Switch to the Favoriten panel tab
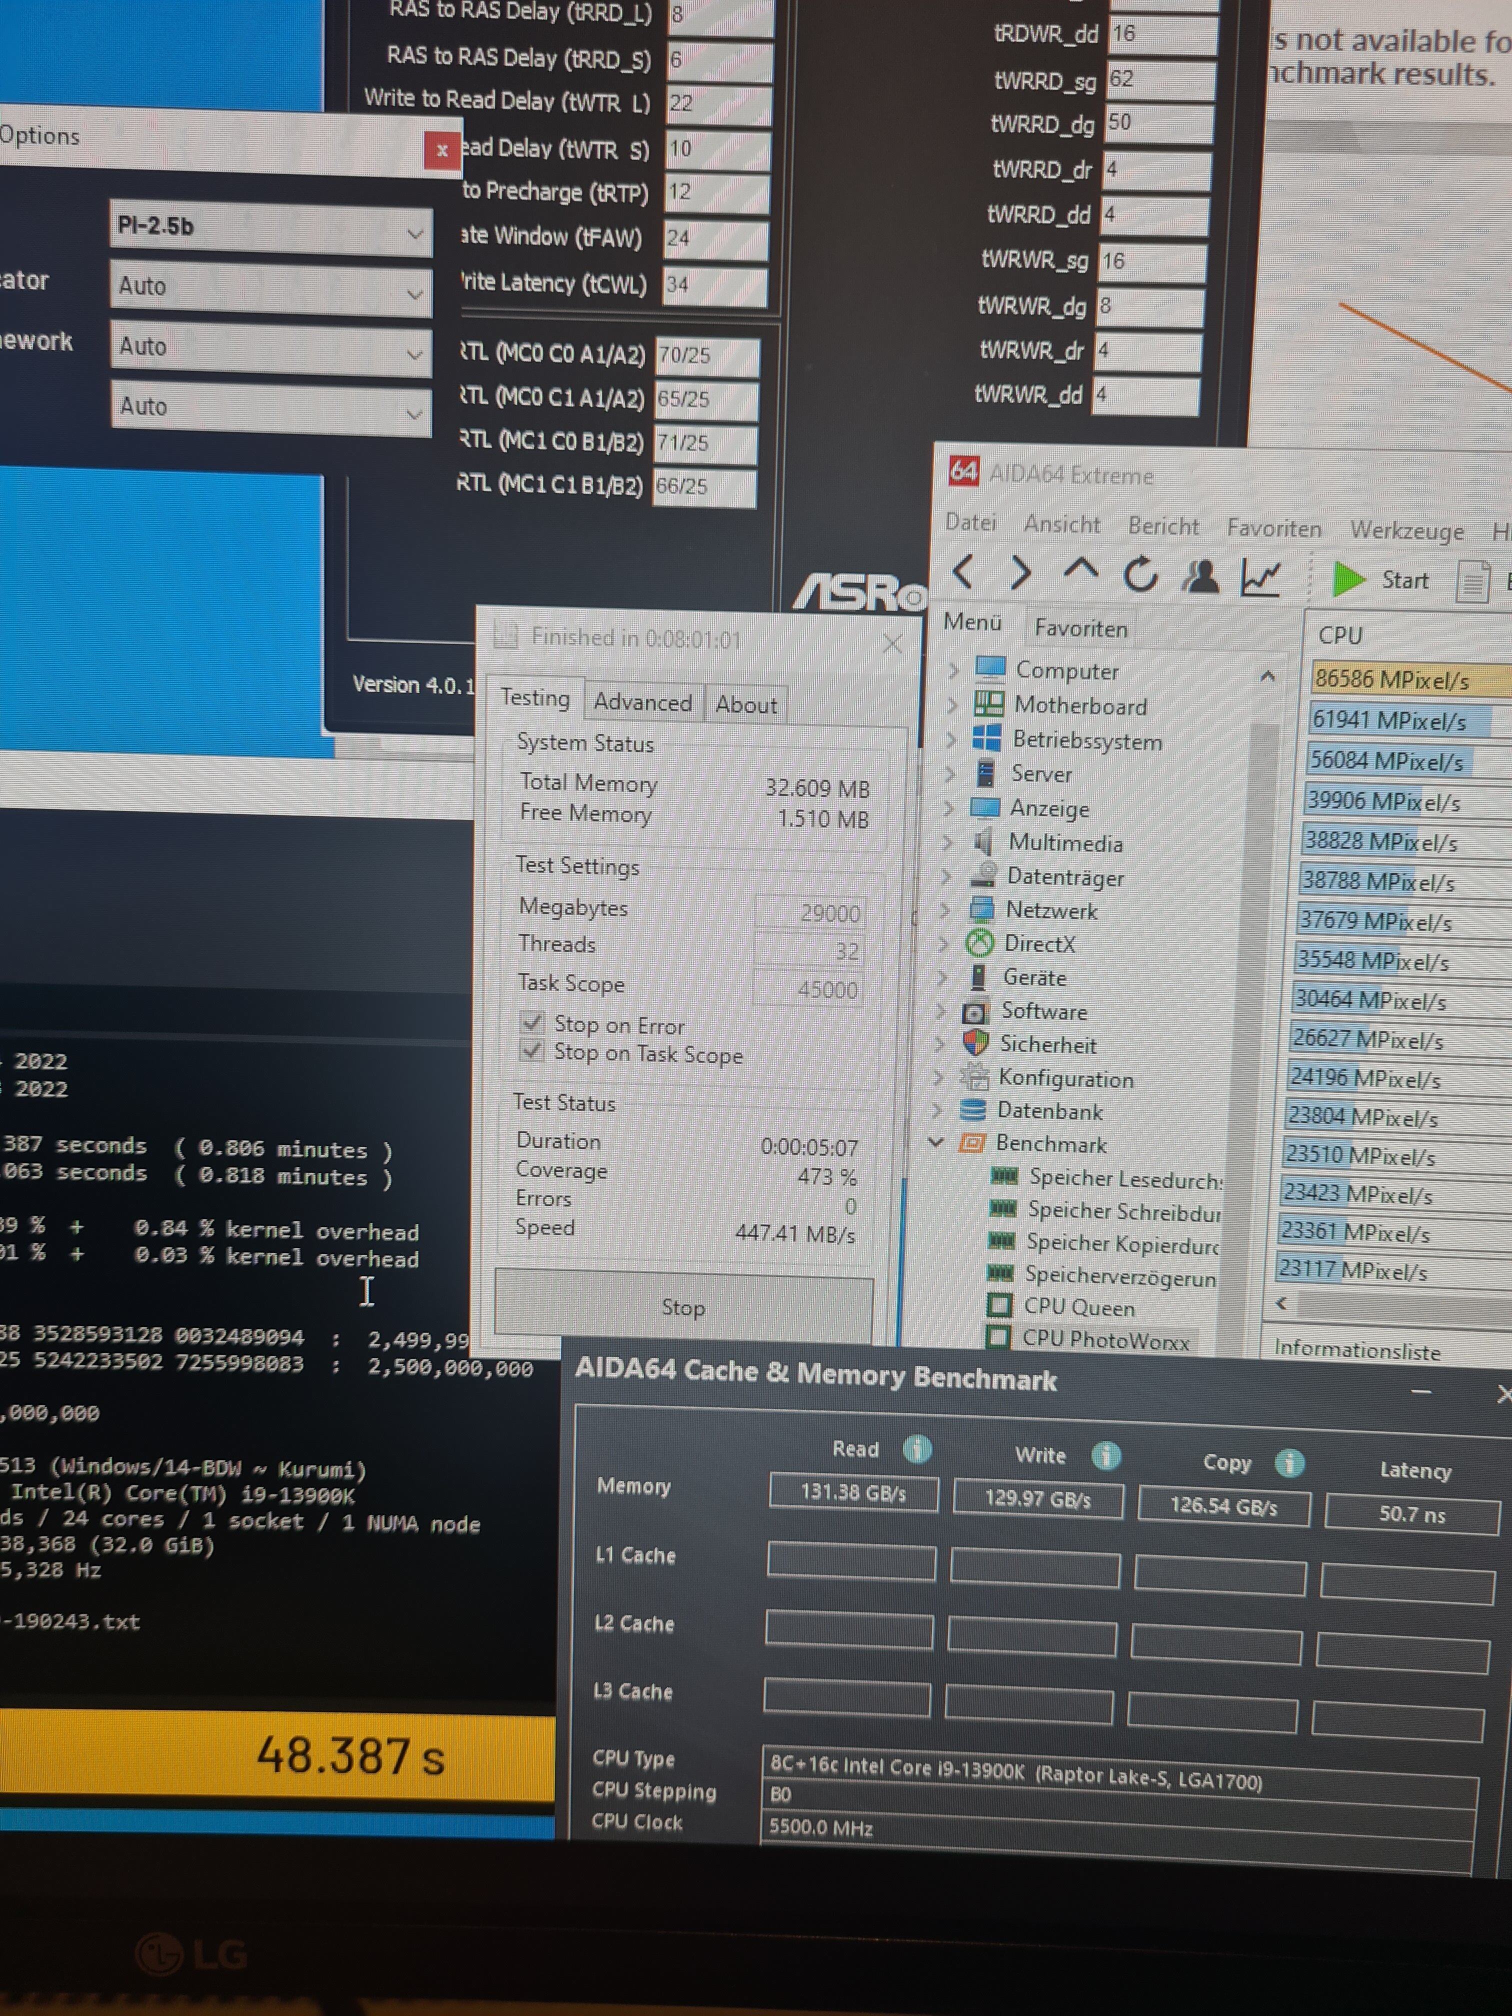Image resolution: width=1512 pixels, height=2016 pixels. pos(1081,628)
